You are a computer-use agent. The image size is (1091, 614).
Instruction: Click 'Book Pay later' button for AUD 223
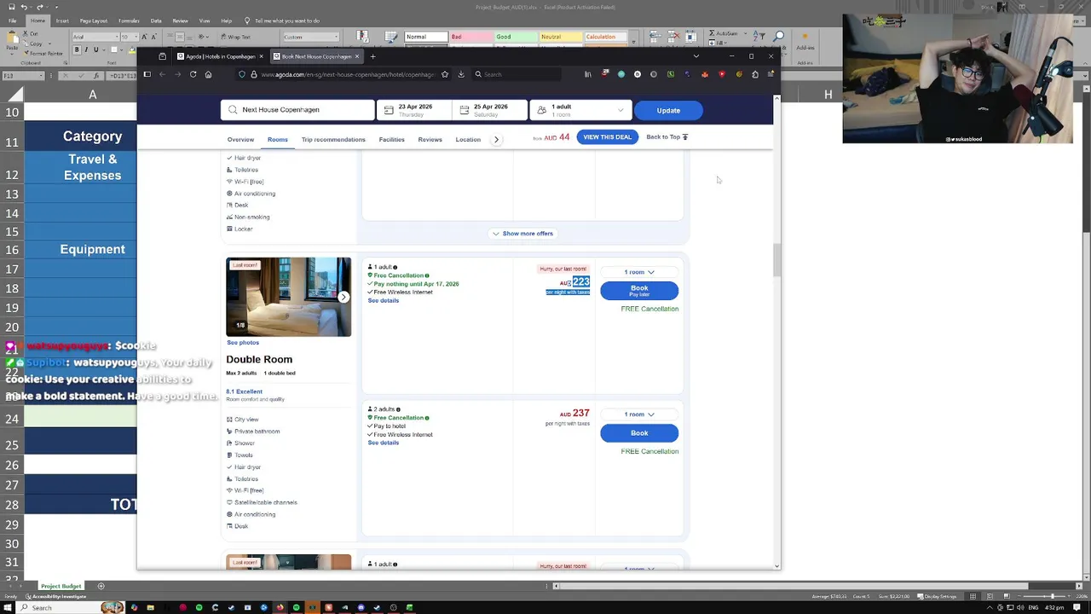point(639,291)
